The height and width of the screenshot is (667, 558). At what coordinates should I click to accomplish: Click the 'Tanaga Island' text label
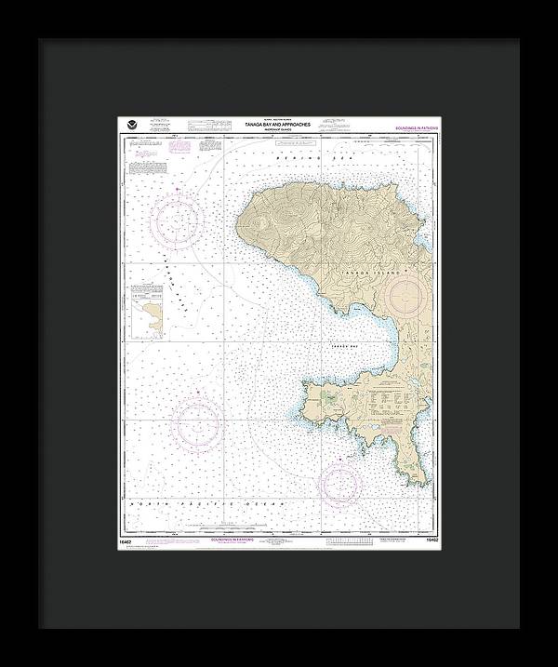click(395, 271)
